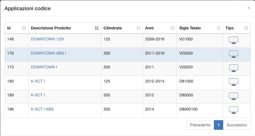Viewport: 255px width, 136px height.
Task: Sort by Cilindrata column header
Action: click(122, 28)
